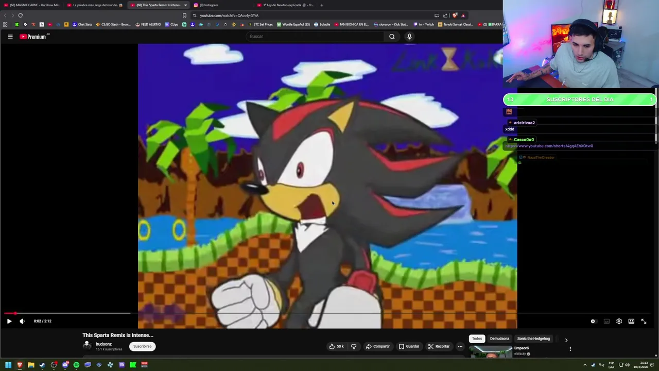
Task: Open TAN BIONICA bookmark
Action: click(352, 24)
